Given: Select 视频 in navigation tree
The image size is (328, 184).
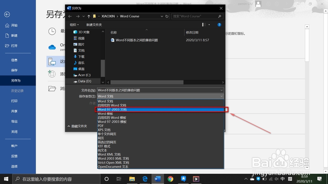Looking at the screenshot, I should [x=79, y=38].
